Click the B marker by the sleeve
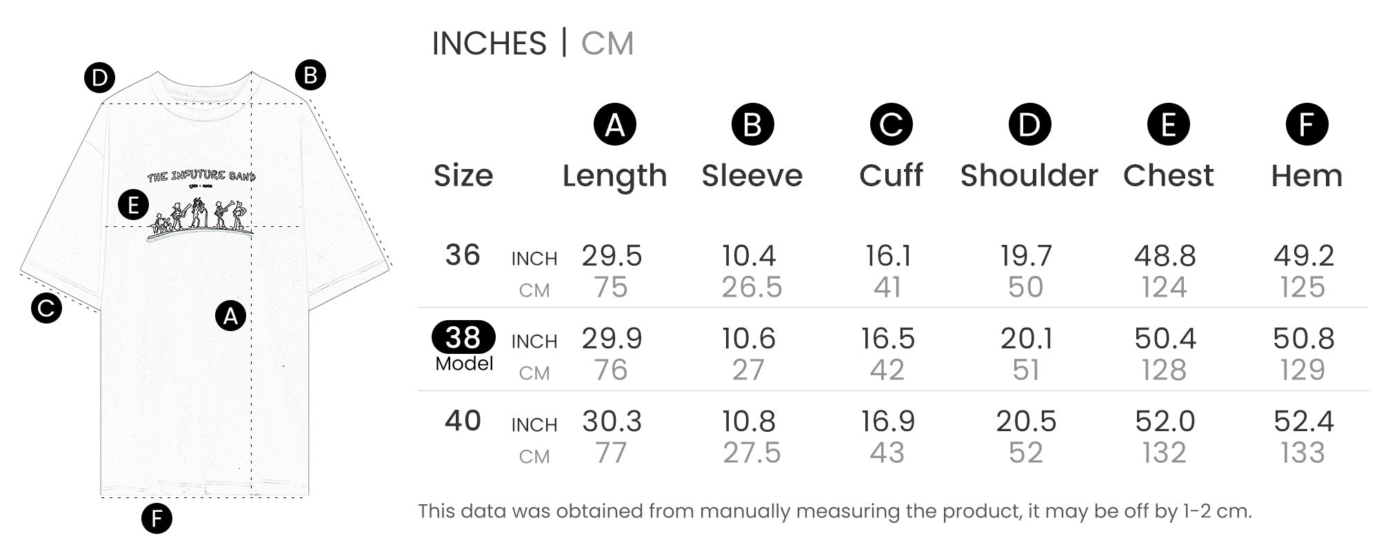The width and height of the screenshot is (1379, 556). click(x=310, y=75)
